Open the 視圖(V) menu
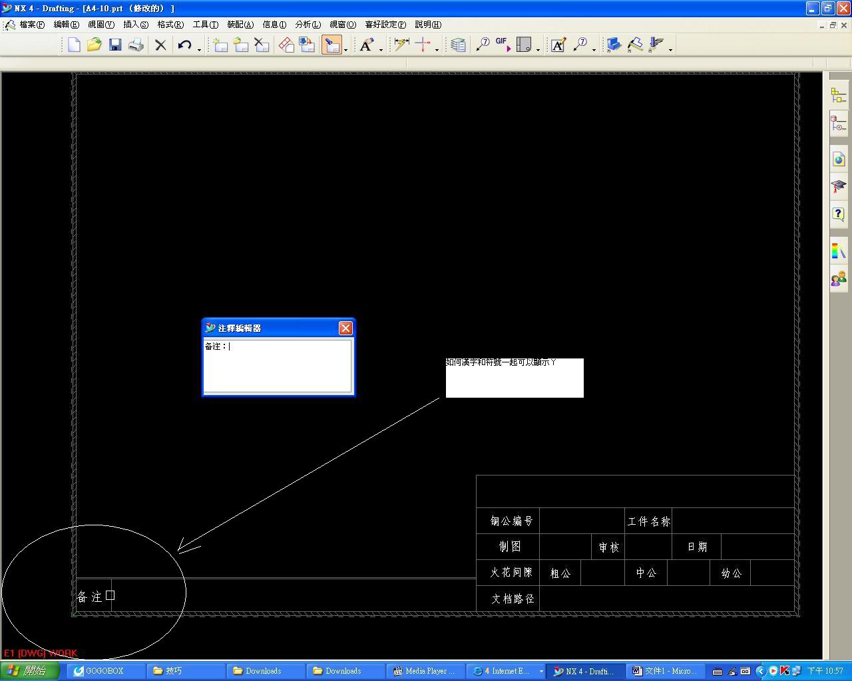 pos(101,25)
